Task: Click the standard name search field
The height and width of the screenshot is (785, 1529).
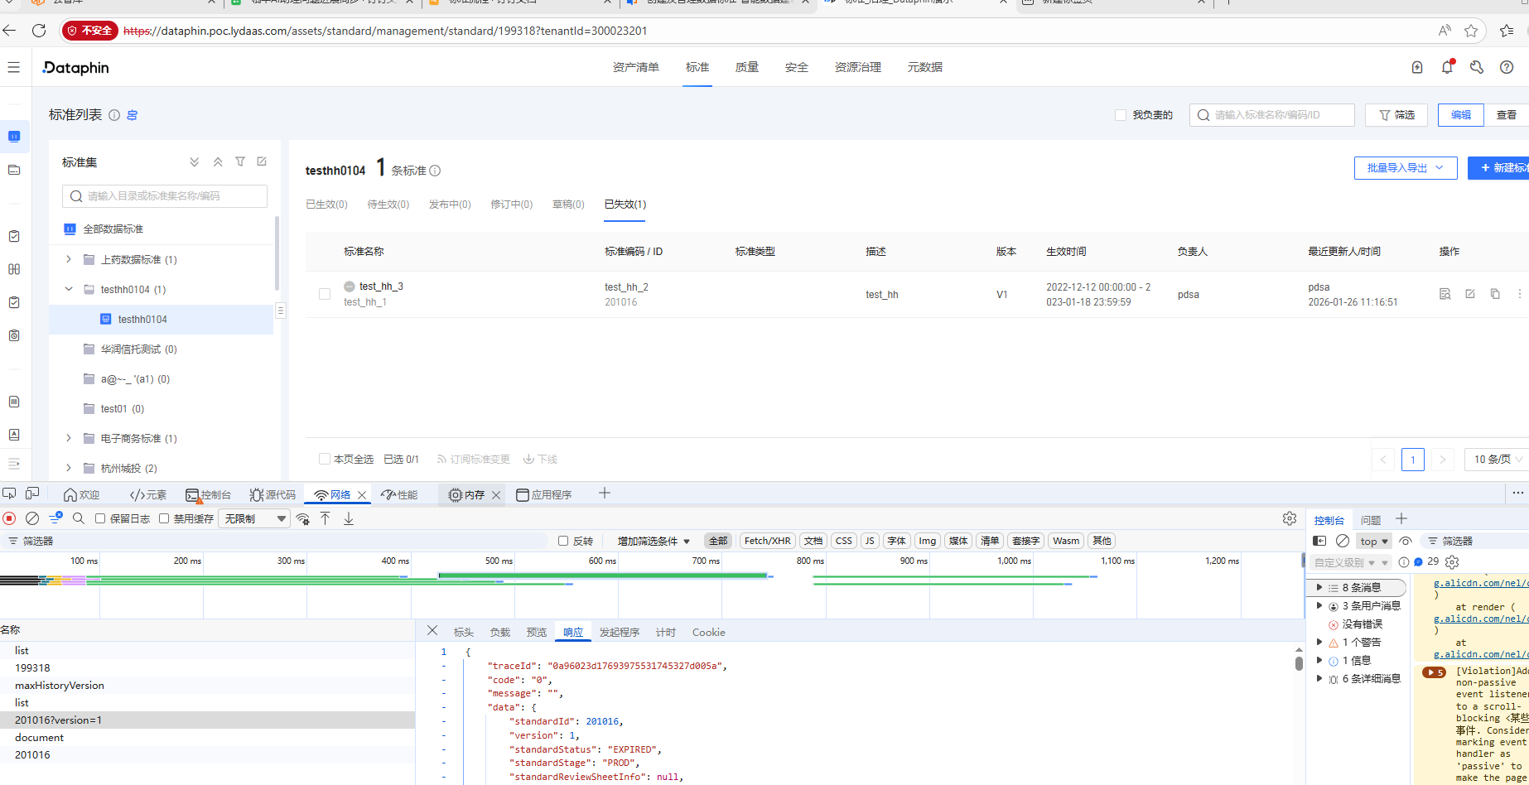Action: pyautogui.click(x=1271, y=115)
